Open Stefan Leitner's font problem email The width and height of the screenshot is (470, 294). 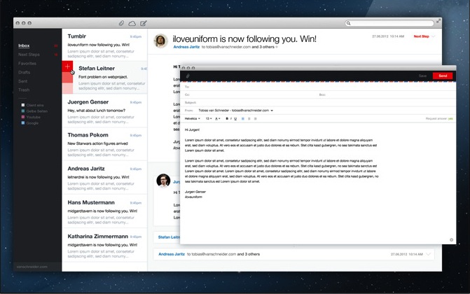pos(110,78)
